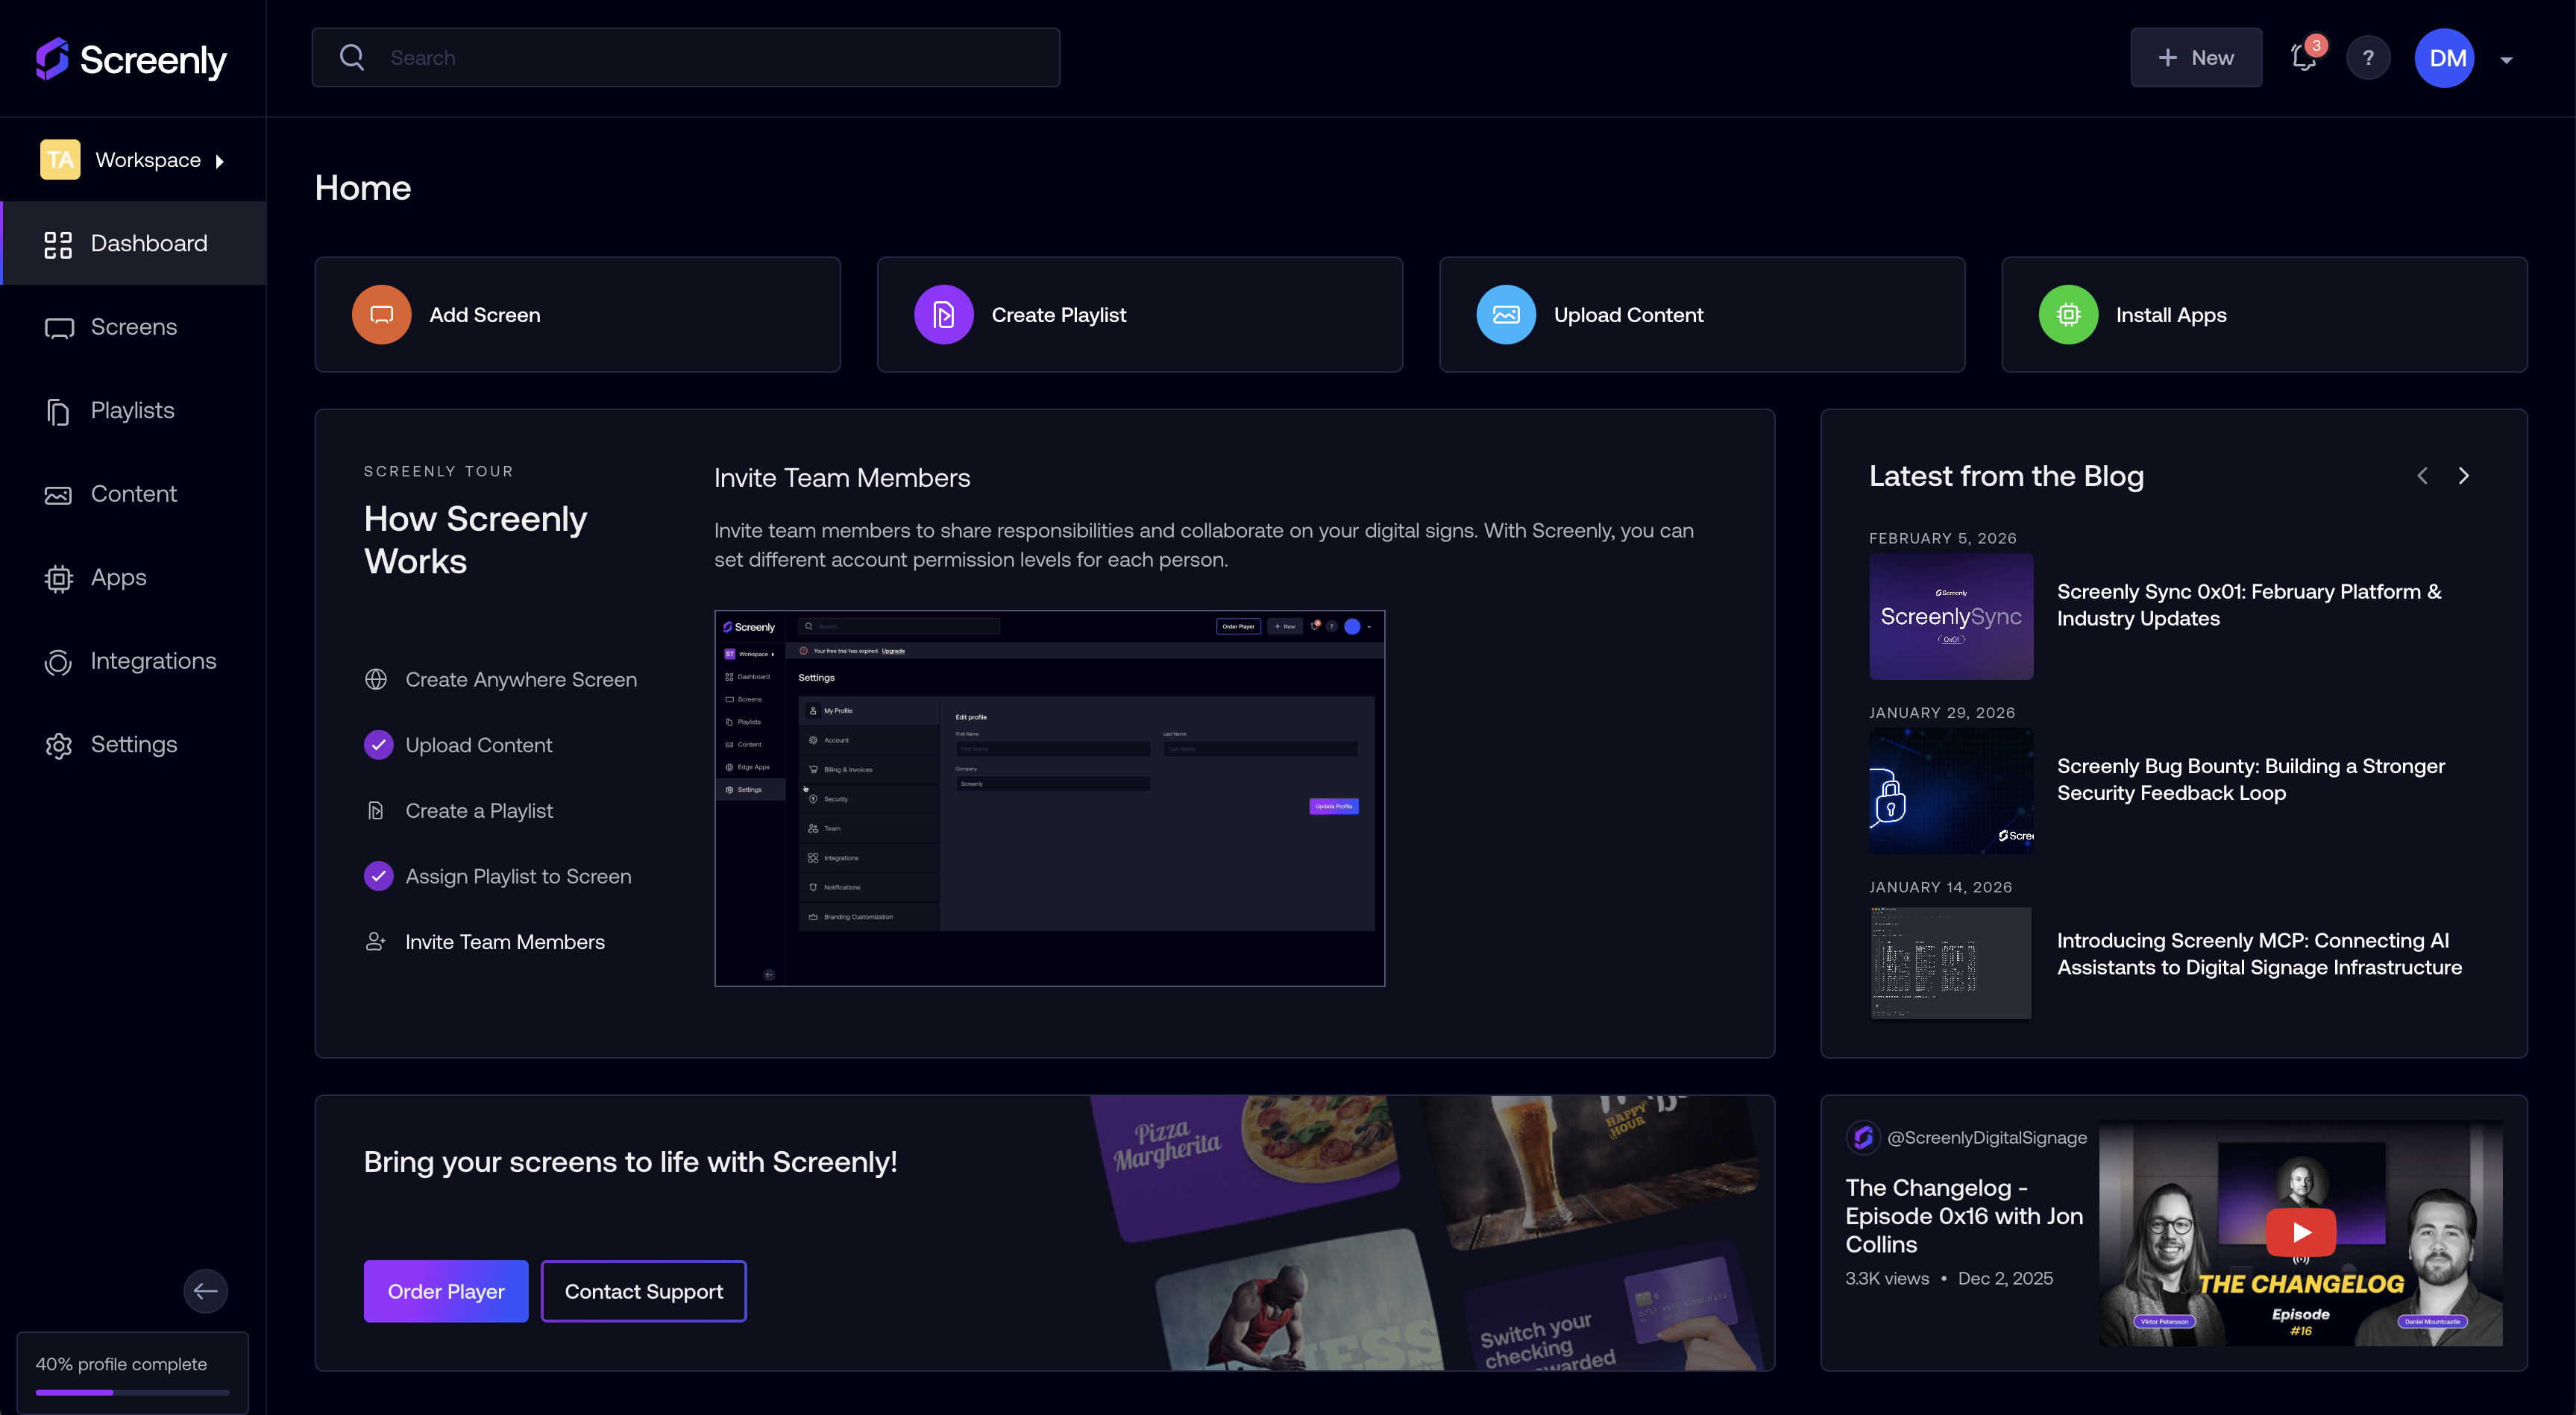Click the 40% profile complete progress bar
This screenshot has height=1415, width=2576.
(132, 1392)
